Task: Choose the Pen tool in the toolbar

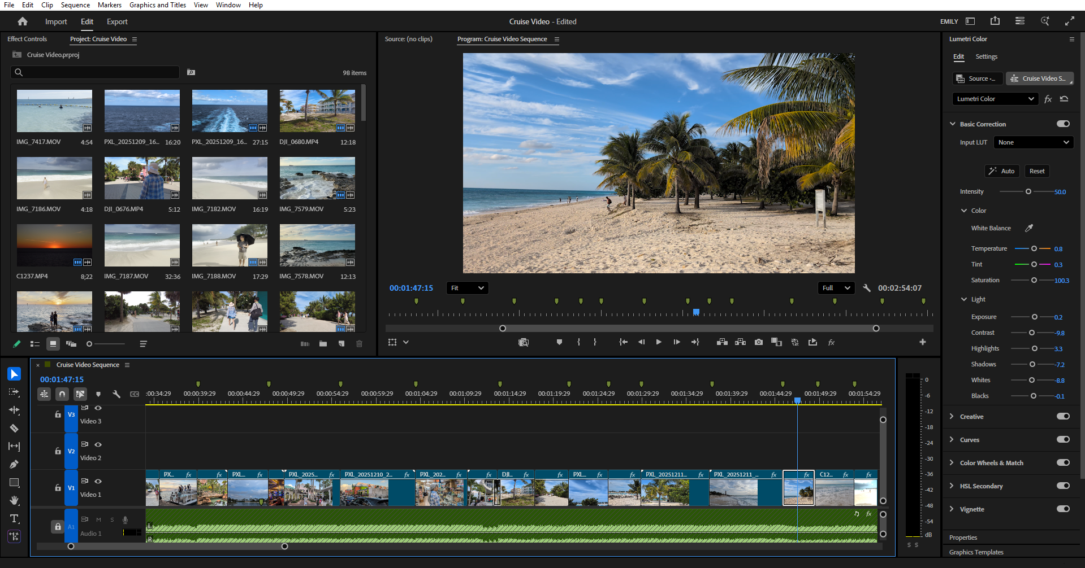Action: click(15, 464)
